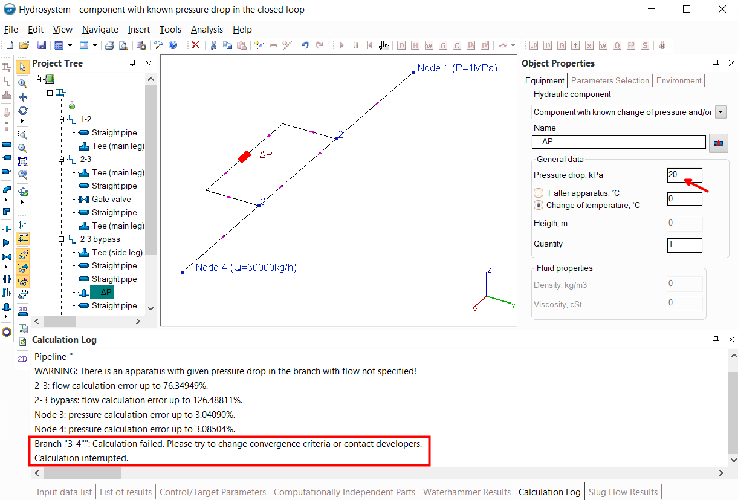
Task: Switch to 3D view icon
Action: [23, 311]
